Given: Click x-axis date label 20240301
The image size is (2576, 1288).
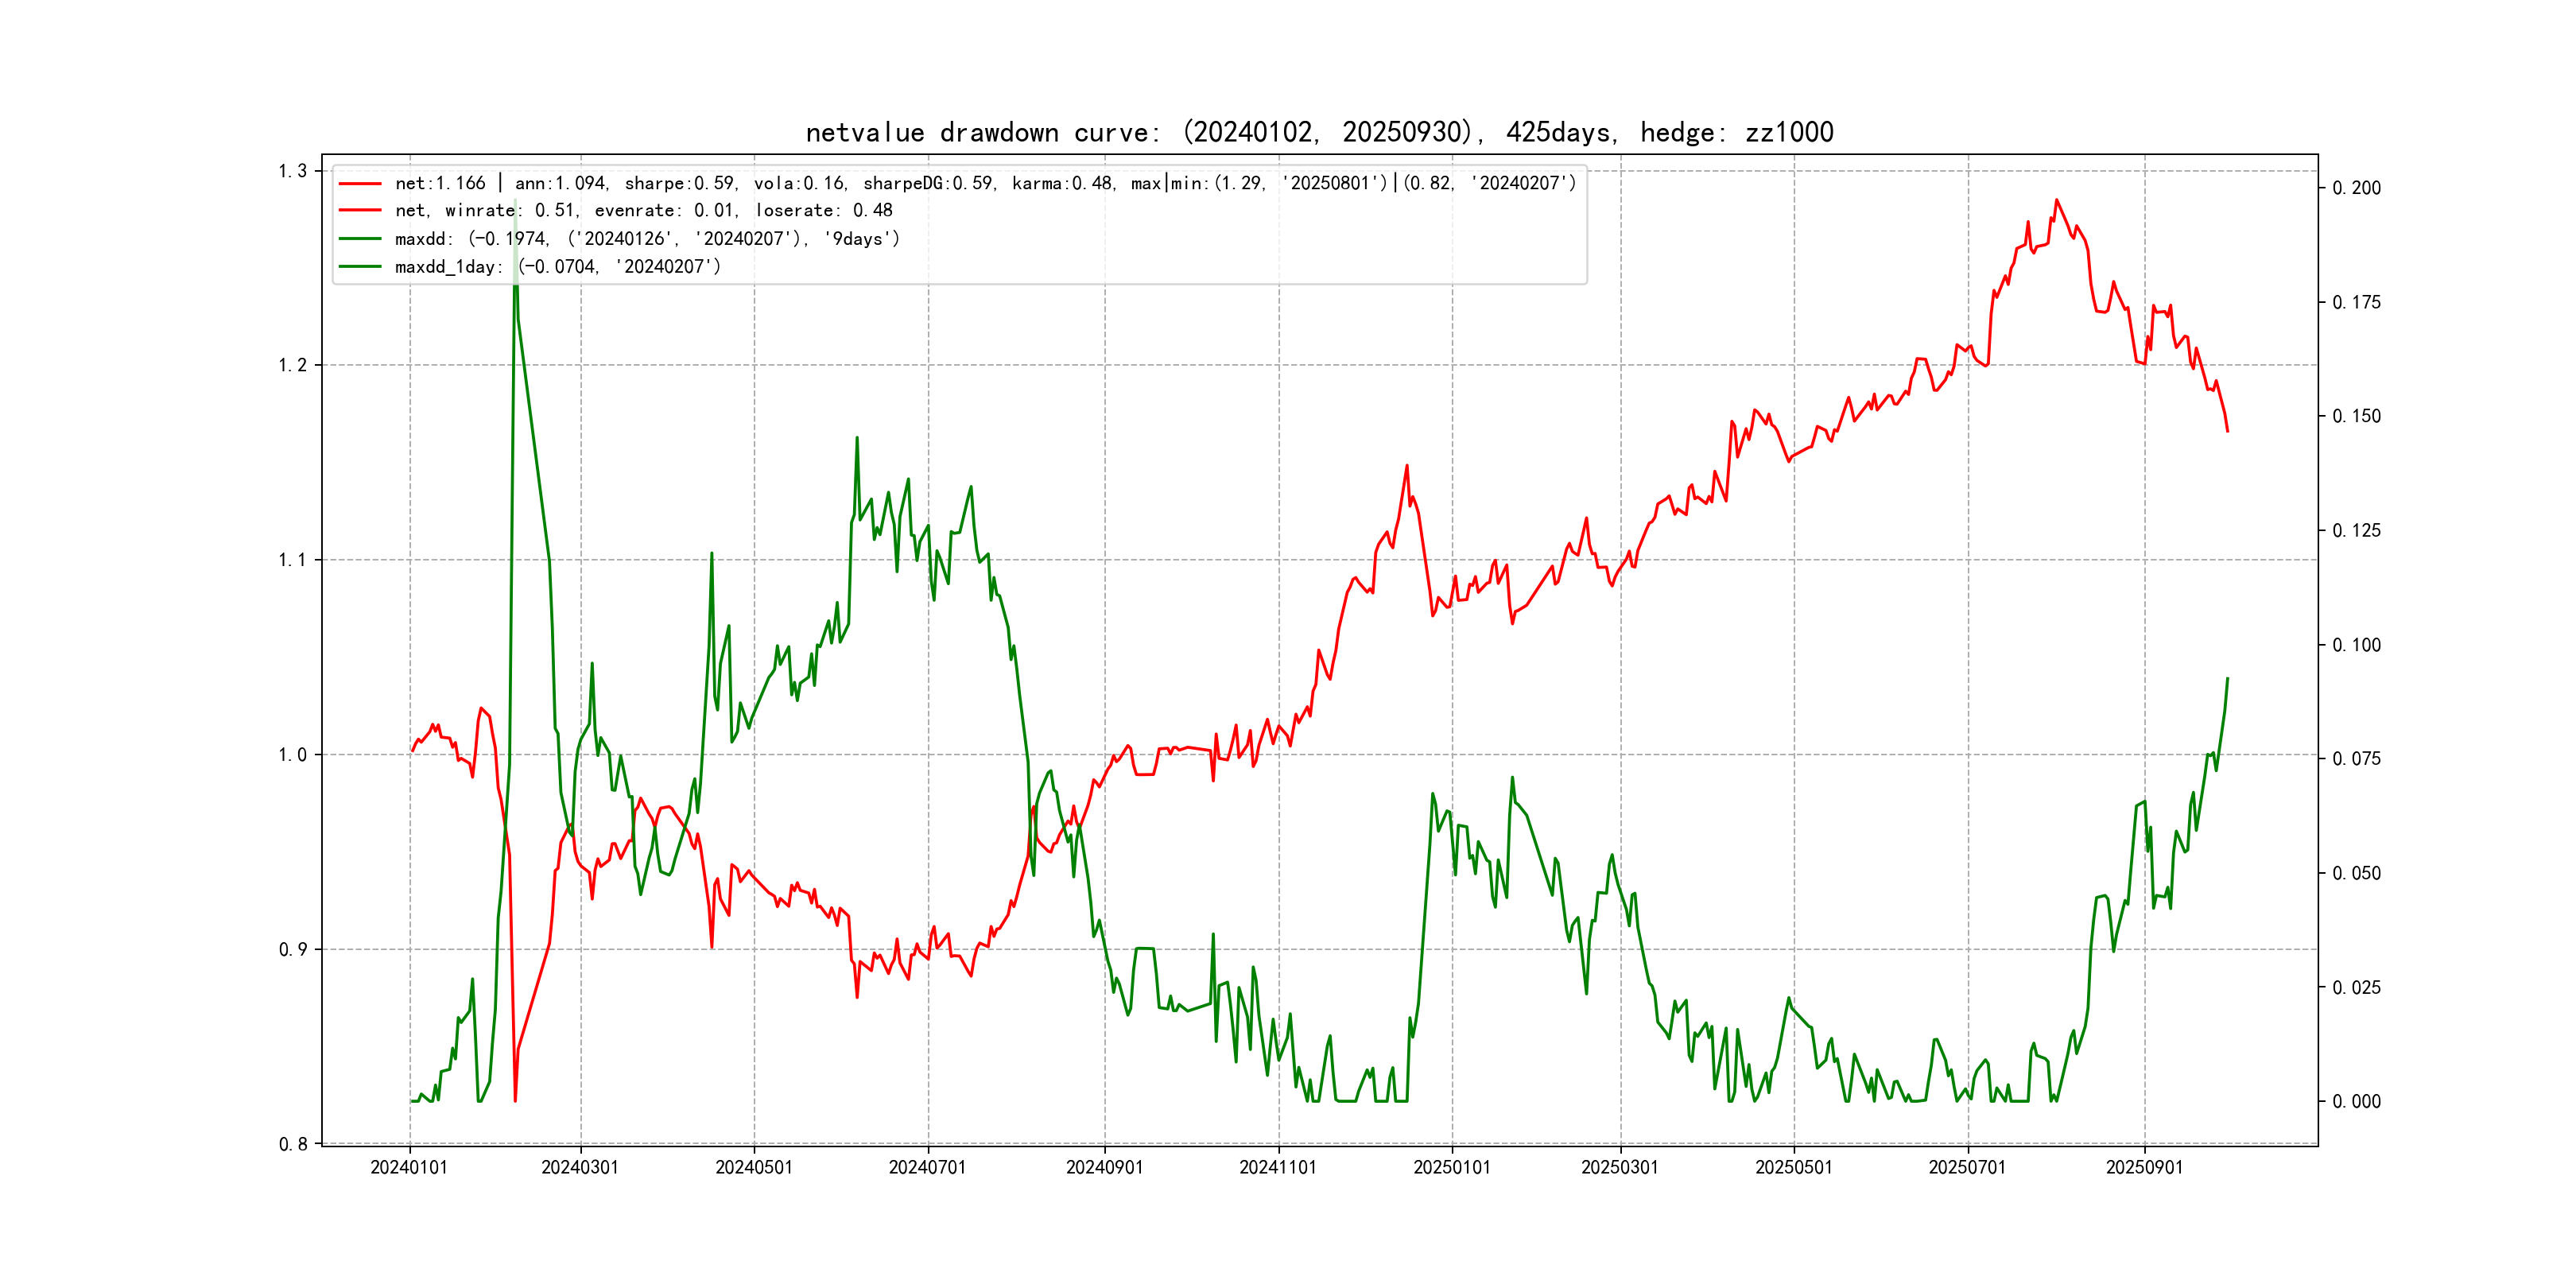Looking at the screenshot, I should [580, 1168].
